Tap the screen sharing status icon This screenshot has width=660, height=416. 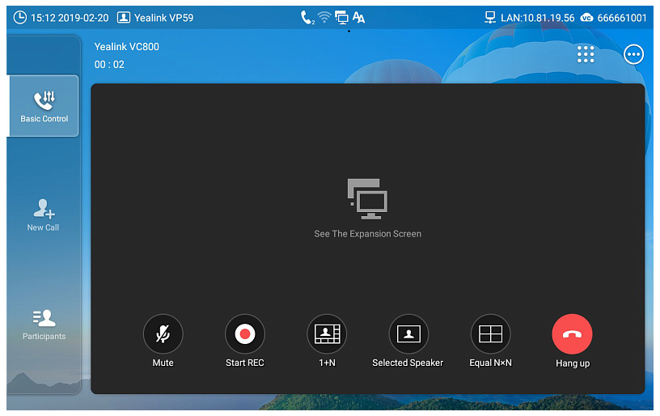tap(341, 17)
